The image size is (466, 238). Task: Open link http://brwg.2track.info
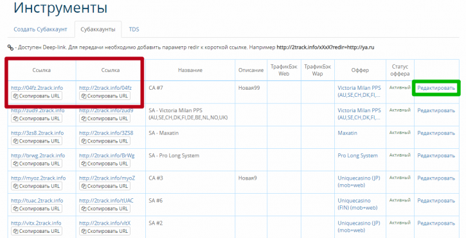38,155
